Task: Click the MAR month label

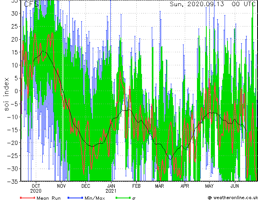Action: [x=160, y=186]
